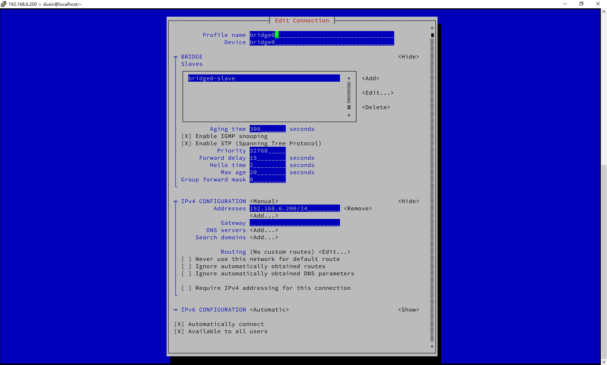Click the PuTTY icon in title bar

4,4
